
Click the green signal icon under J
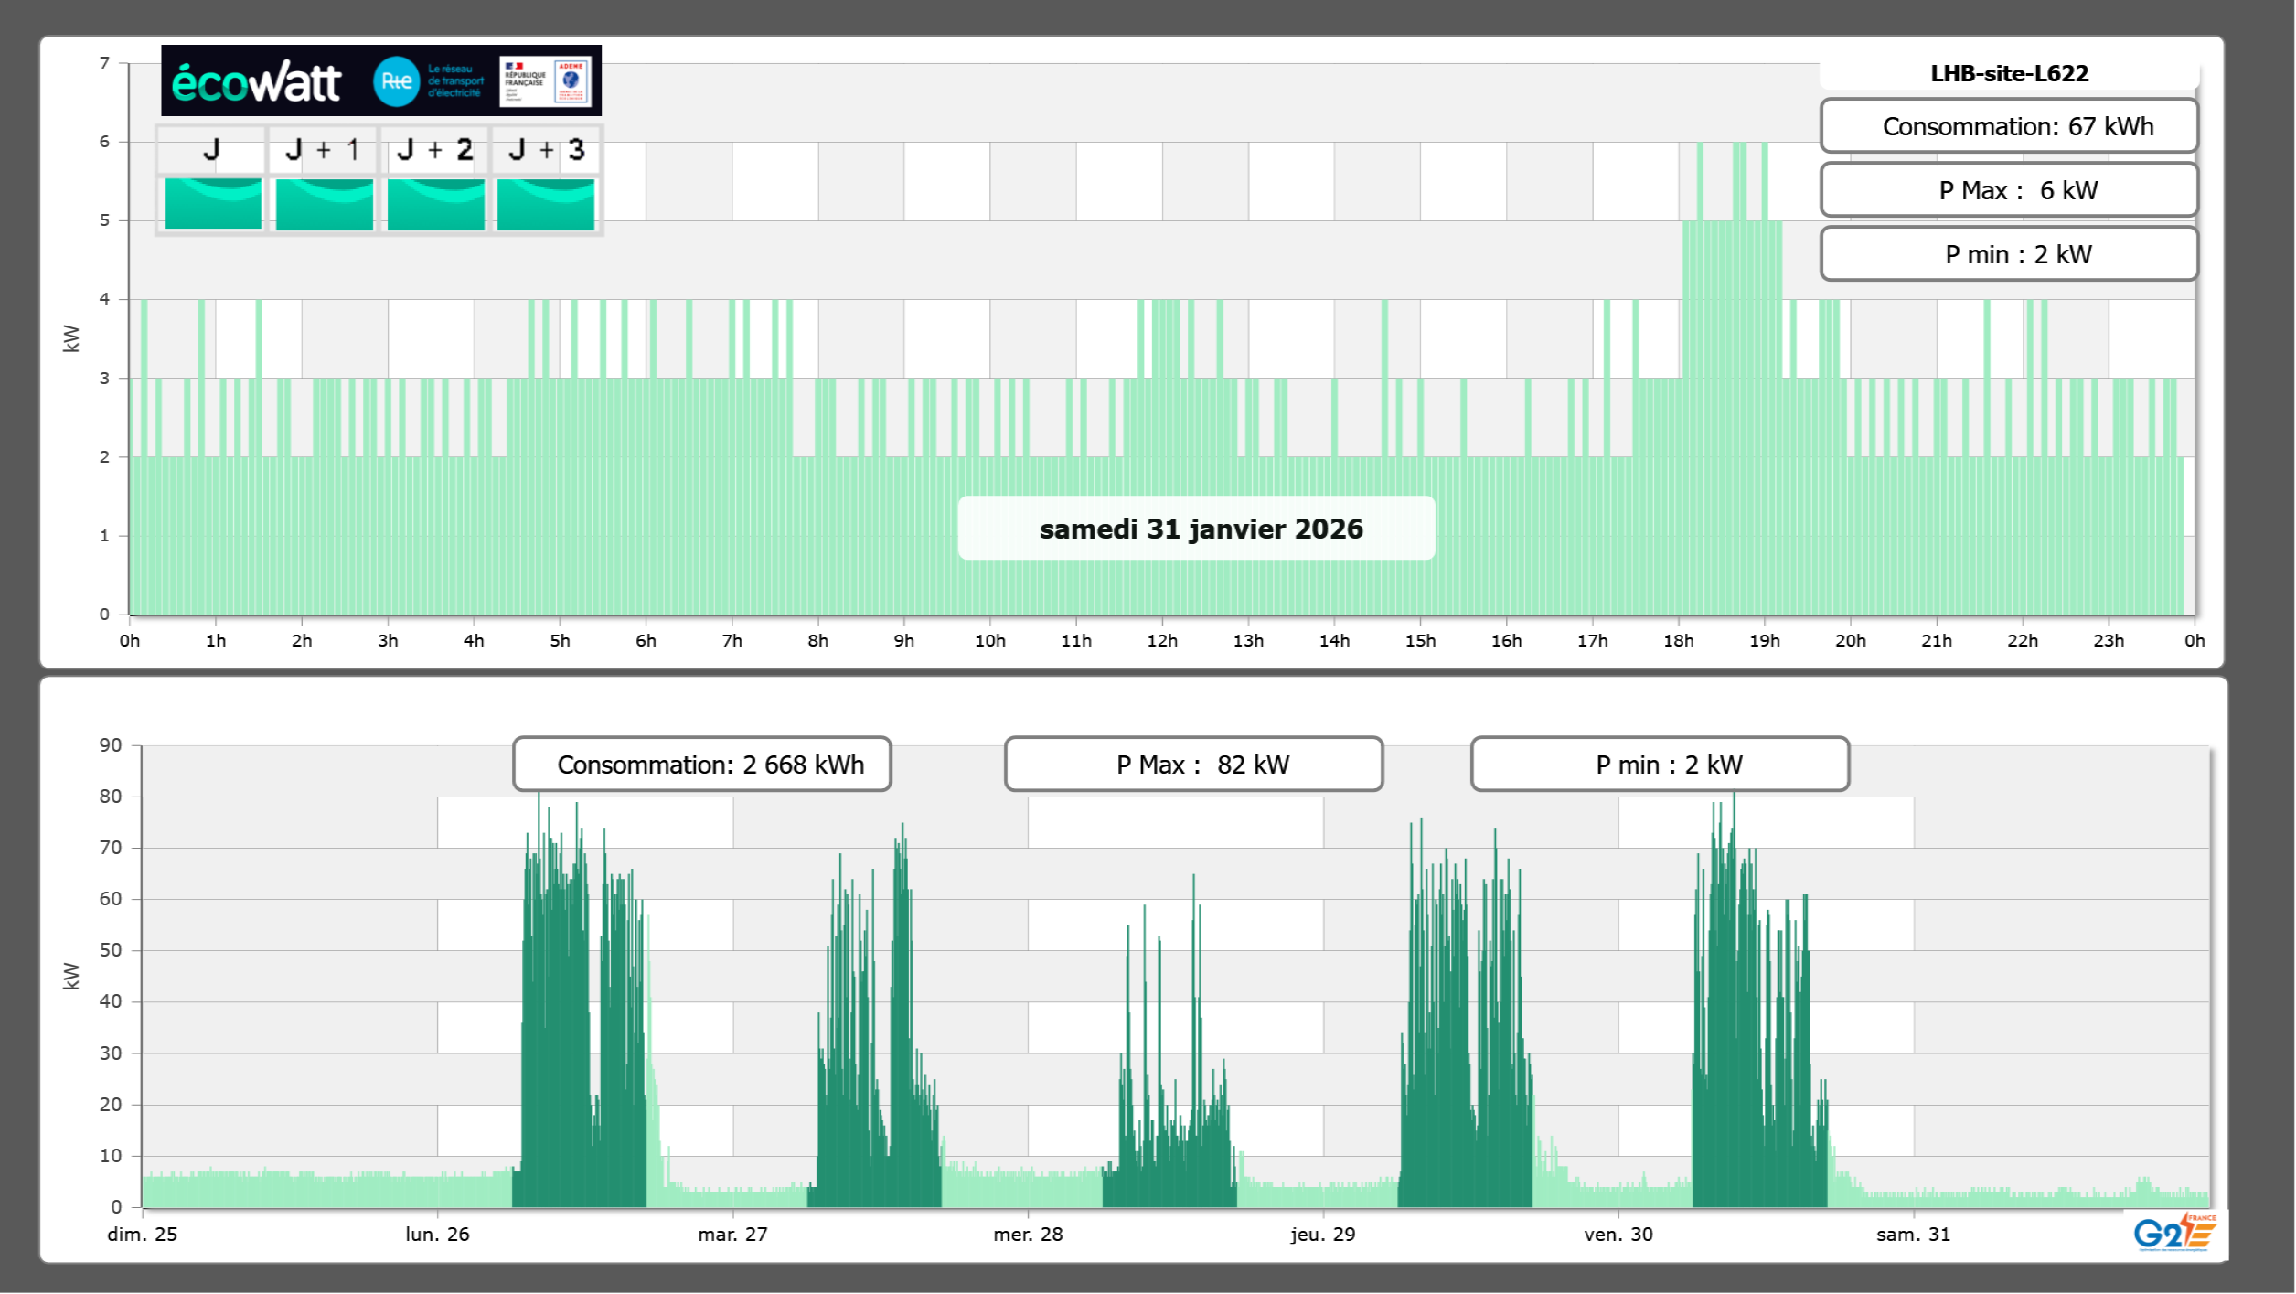coord(212,203)
